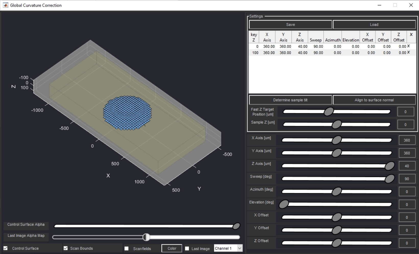Enable the Scanfields checkbox

127,248
